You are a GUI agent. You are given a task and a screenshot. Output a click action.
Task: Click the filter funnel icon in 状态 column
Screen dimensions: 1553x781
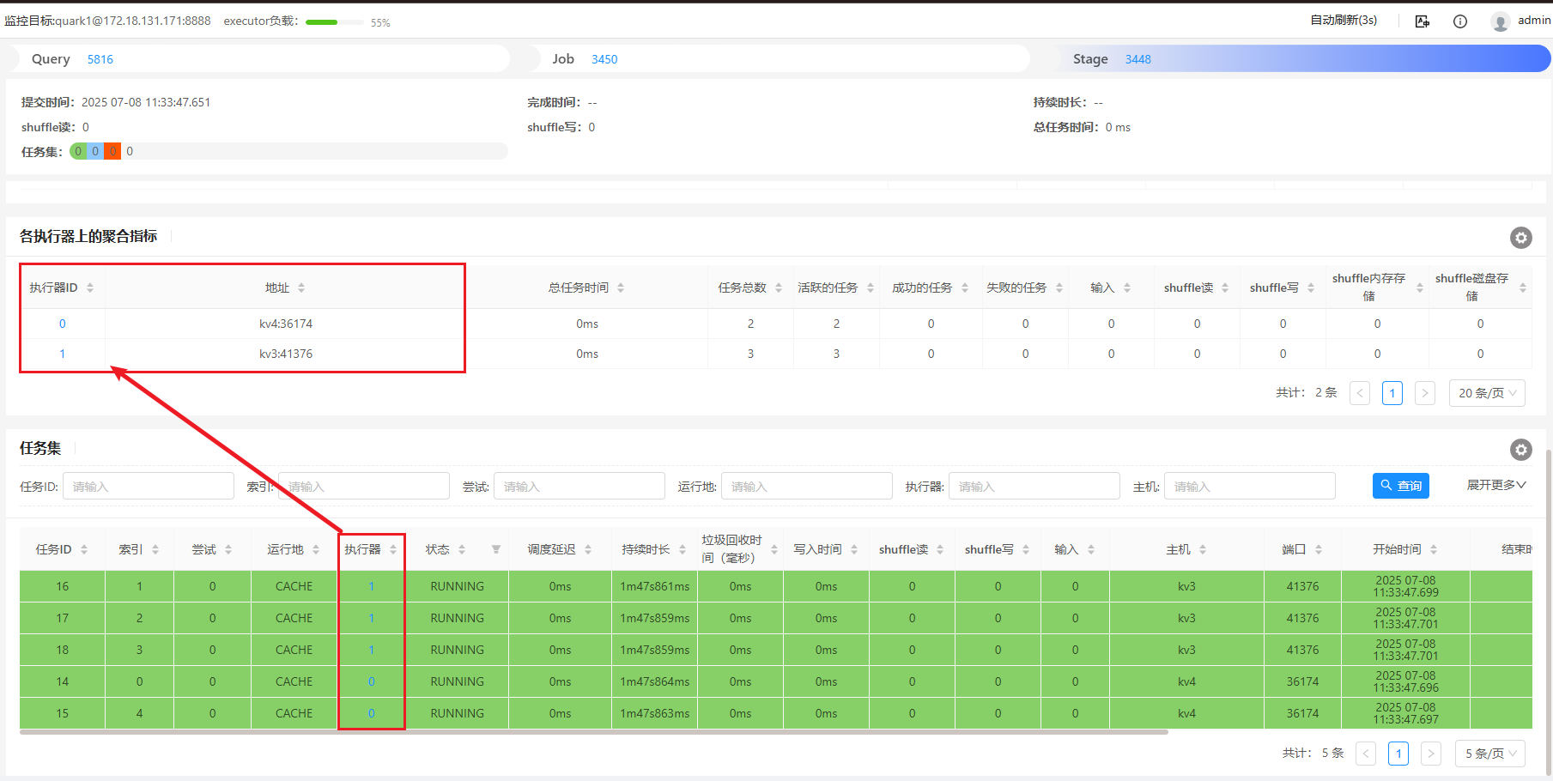pyautogui.click(x=496, y=550)
